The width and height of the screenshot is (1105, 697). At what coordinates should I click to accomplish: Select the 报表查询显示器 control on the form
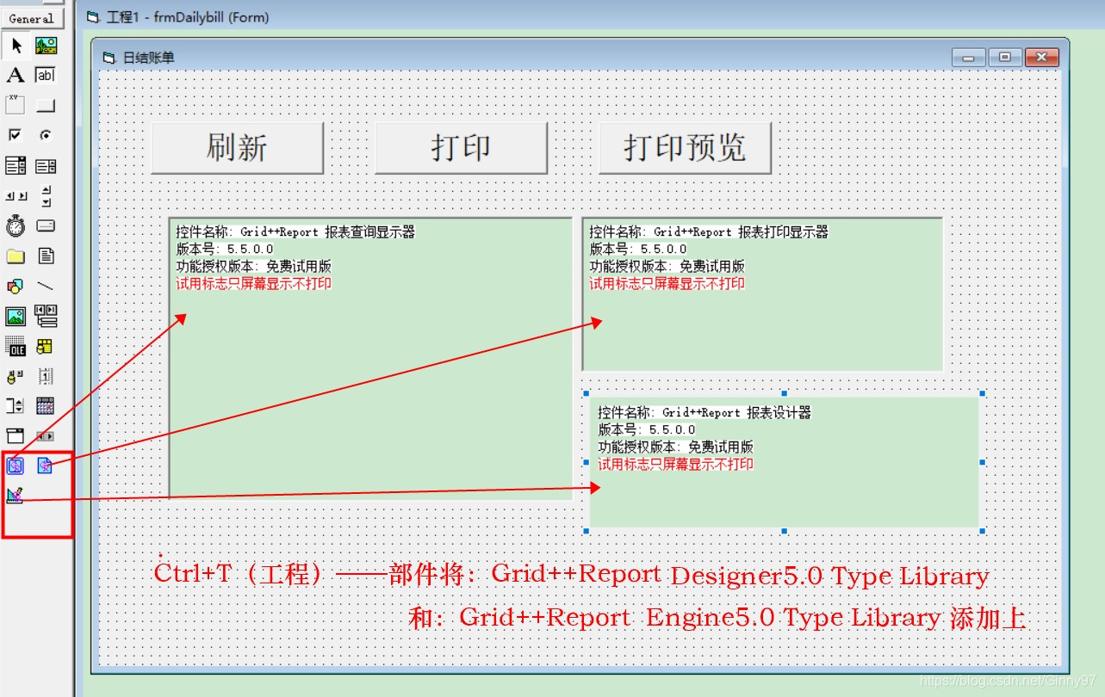point(370,358)
